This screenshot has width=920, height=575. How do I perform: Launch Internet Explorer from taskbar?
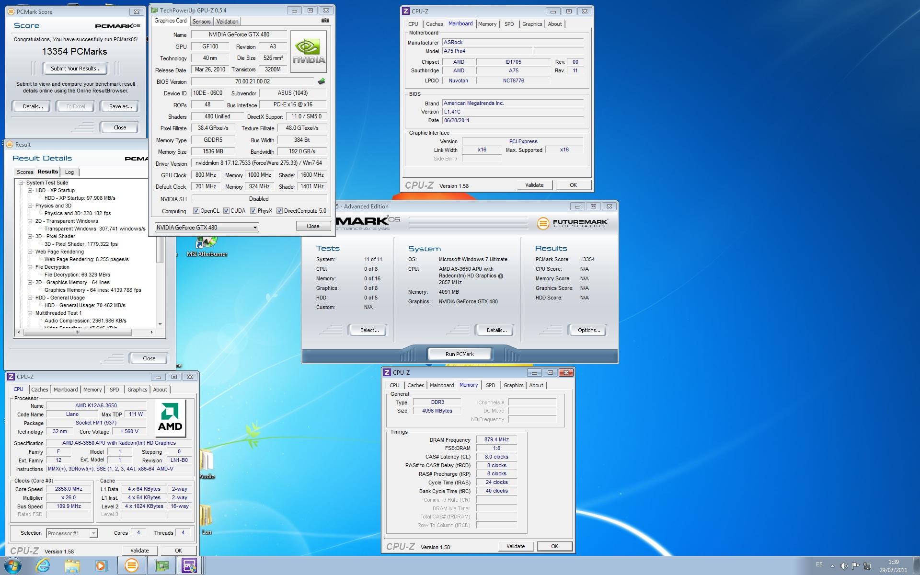(43, 566)
